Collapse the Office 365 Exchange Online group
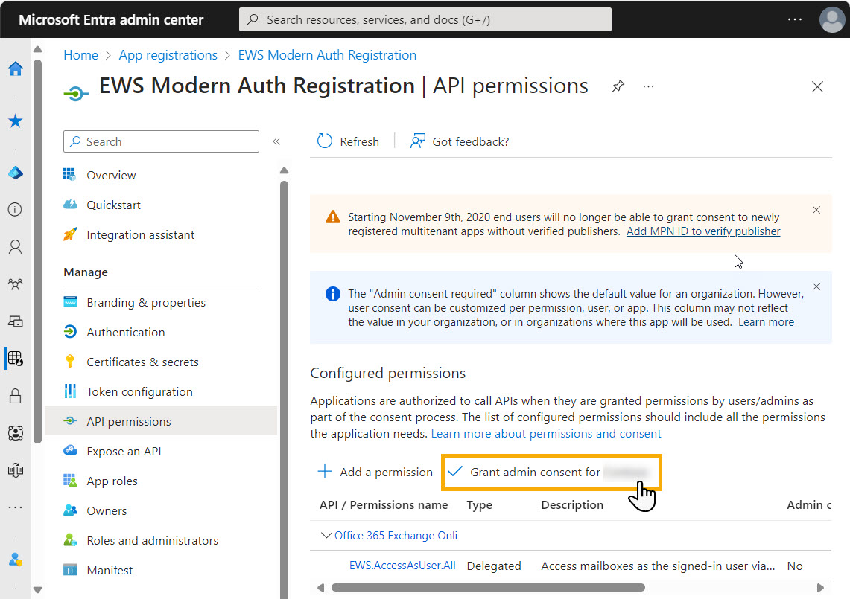Viewport: 850px width, 599px height. 326,535
